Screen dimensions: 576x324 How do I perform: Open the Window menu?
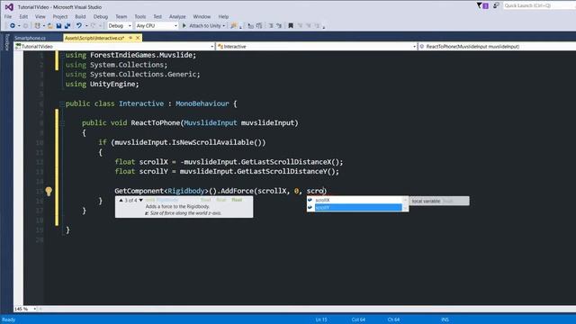(202, 16)
